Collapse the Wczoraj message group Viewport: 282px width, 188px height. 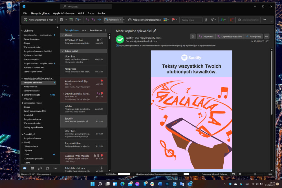point(63,35)
